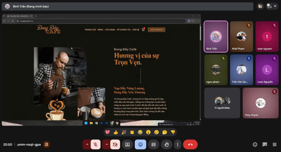Click Bình Trần presenter name bar
Viewport: 281px width, 152px height.
(x=127, y=6)
